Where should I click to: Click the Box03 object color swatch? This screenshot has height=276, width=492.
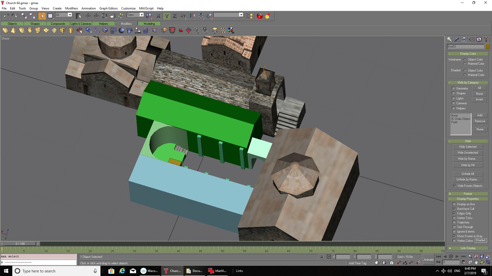pos(487,47)
